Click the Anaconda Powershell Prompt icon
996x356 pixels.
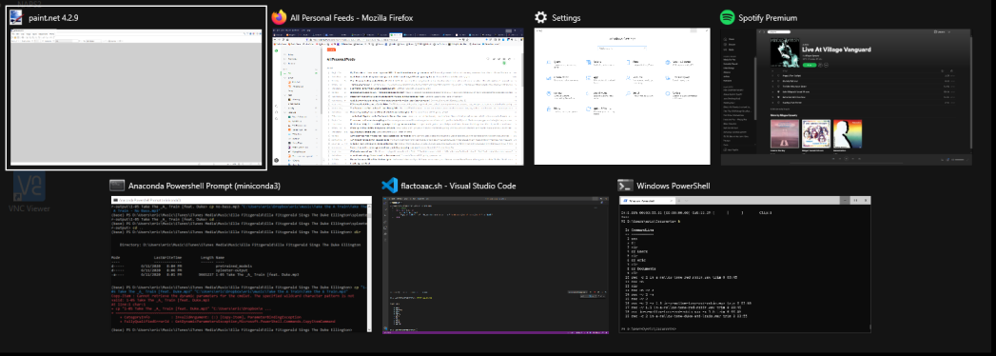(x=116, y=186)
